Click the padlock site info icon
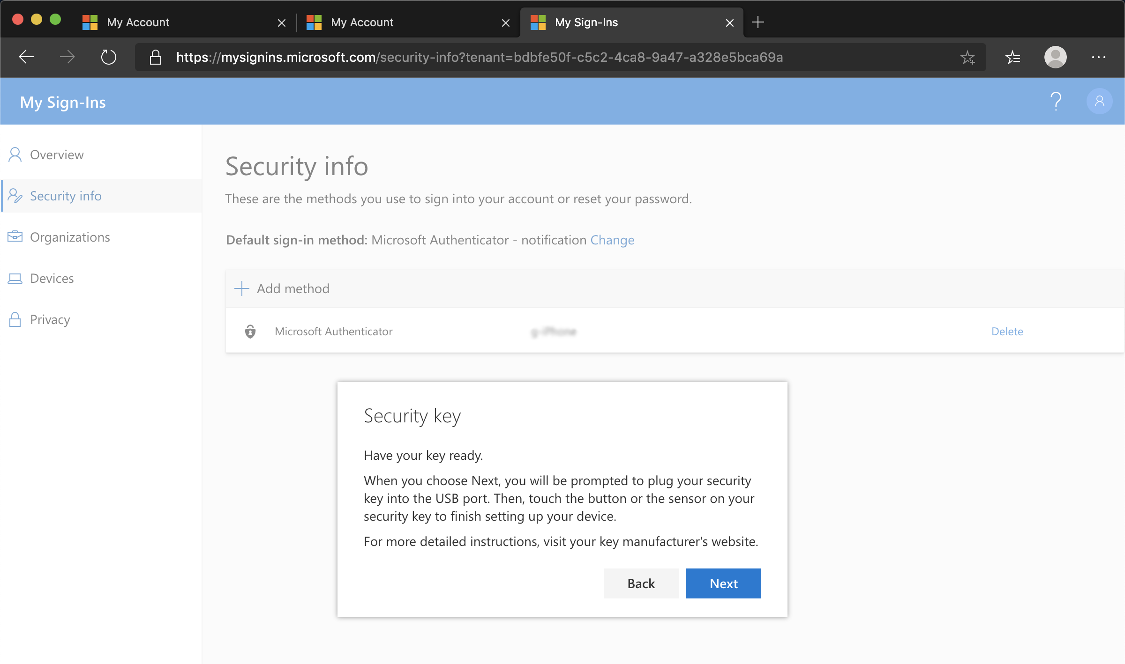This screenshot has height=664, width=1125. click(x=155, y=57)
